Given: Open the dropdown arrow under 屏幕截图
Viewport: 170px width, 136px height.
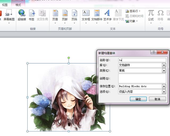Looking at the screenshot, I should point(9,23).
